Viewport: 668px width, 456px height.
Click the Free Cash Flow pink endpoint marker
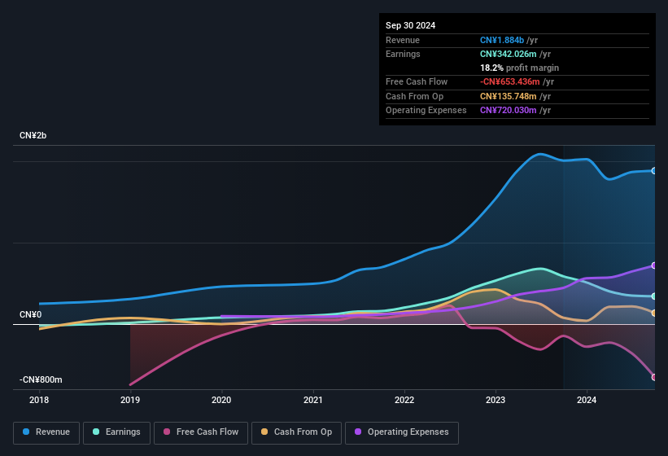click(x=654, y=377)
